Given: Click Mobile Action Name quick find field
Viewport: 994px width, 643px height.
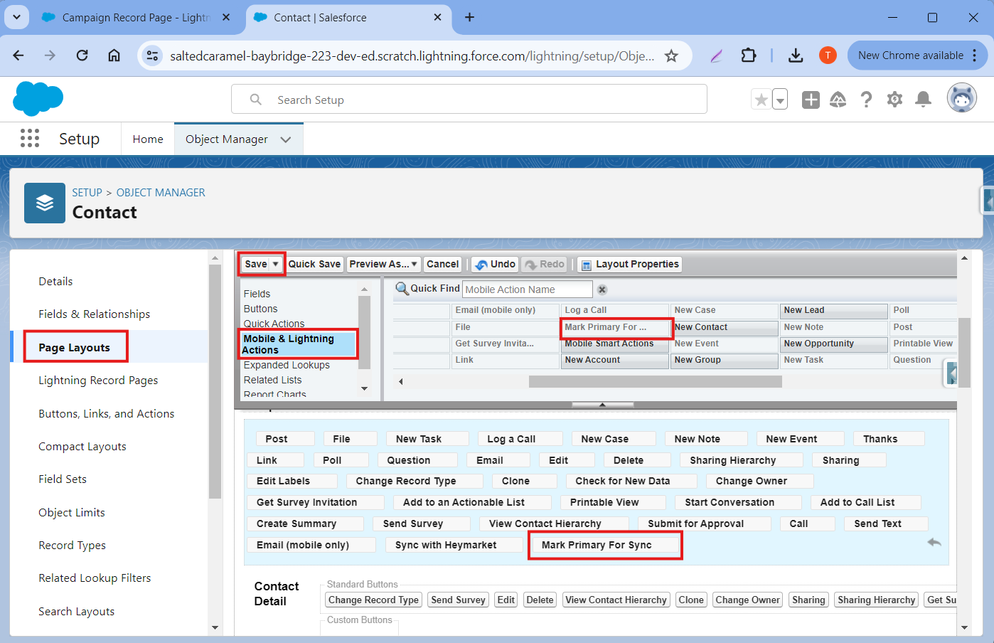Looking at the screenshot, I should click(x=528, y=289).
